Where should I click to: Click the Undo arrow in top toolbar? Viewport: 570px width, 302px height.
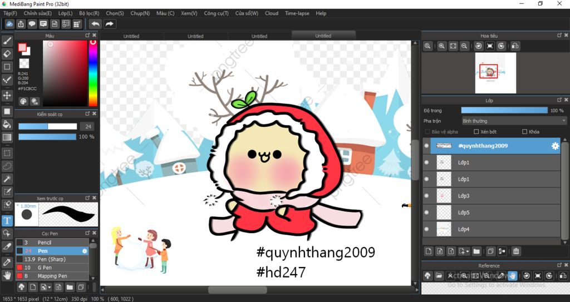click(x=95, y=24)
